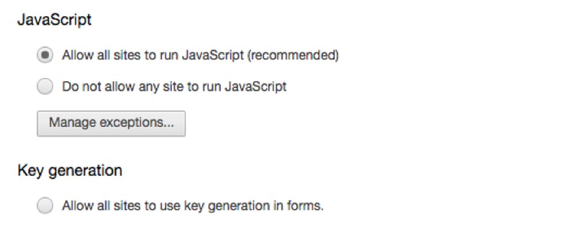Choose Do not allow any site radio button
The image size is (566, 245).
click(x=44, y=87)
